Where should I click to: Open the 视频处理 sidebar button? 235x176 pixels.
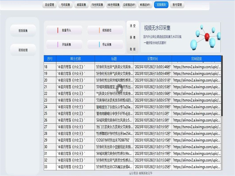click(x=23, y=50)
